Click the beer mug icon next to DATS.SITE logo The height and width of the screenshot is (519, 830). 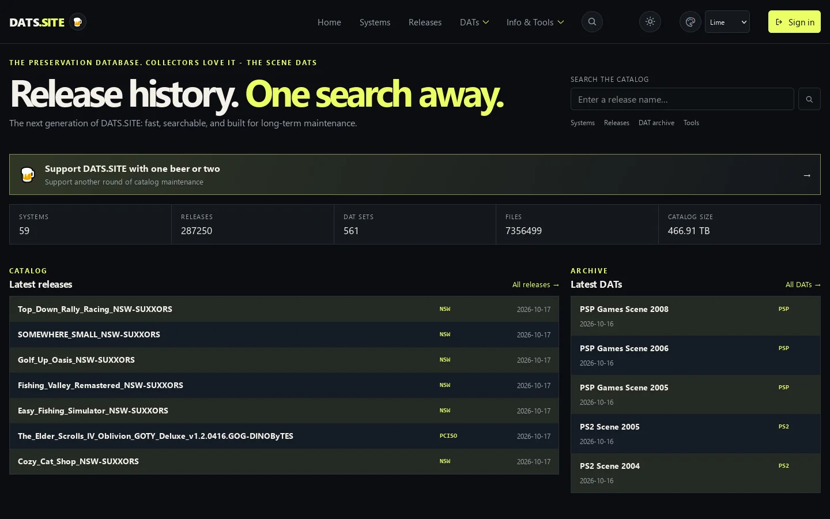78,22
